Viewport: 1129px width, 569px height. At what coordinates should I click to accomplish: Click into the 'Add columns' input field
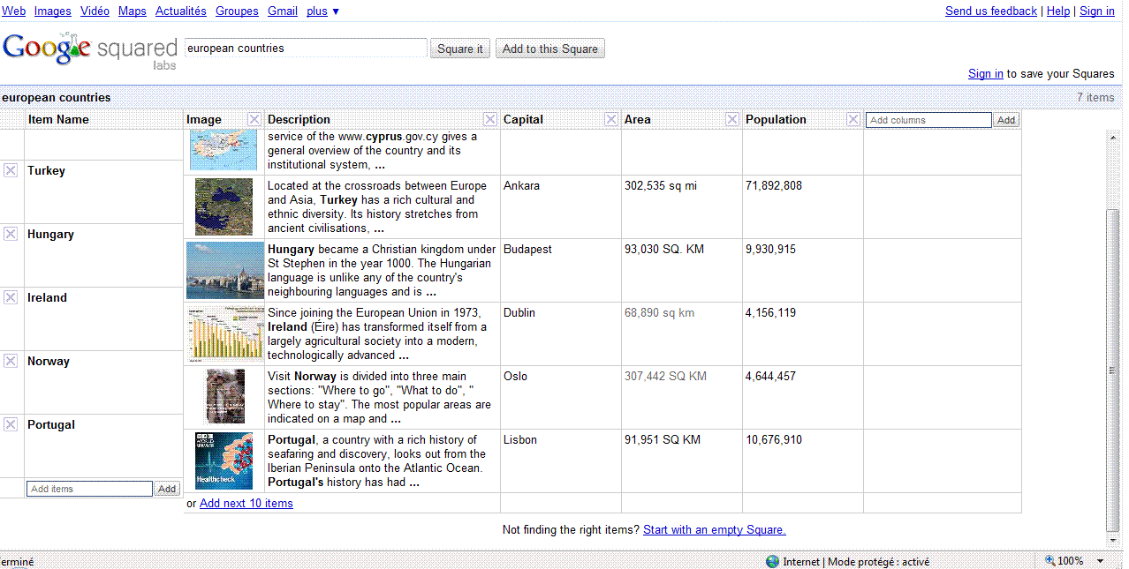click(928, 120)
